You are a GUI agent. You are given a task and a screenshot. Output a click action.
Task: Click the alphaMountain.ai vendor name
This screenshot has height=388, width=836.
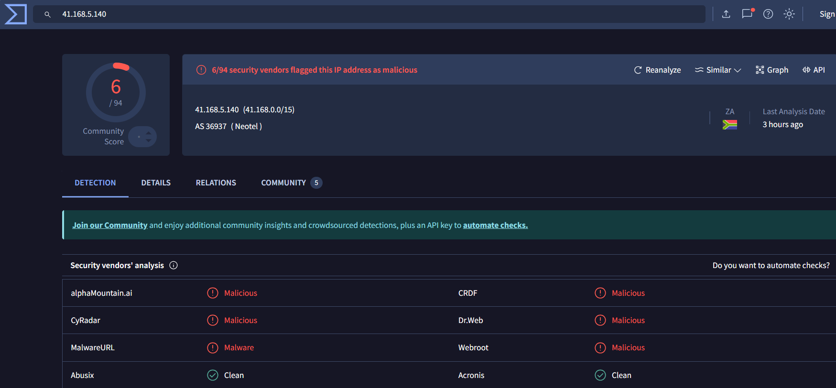101,293
